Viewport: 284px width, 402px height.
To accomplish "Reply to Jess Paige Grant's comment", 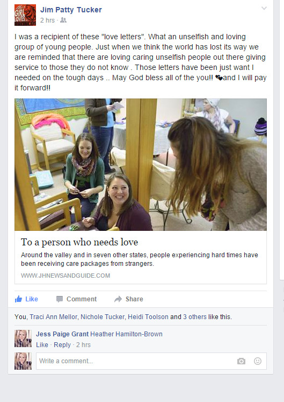I will pyautogui.click(x=62, y=345).
